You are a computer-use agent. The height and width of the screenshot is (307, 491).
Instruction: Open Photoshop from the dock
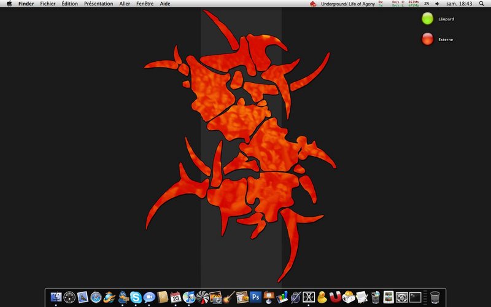point(255,297)
